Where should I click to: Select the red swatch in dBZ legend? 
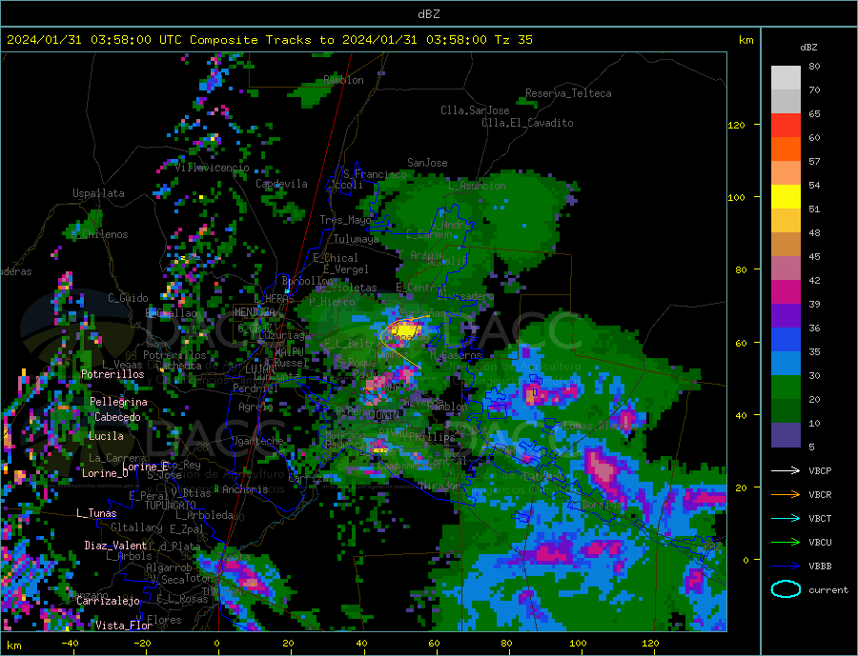[x=786, y=125]
